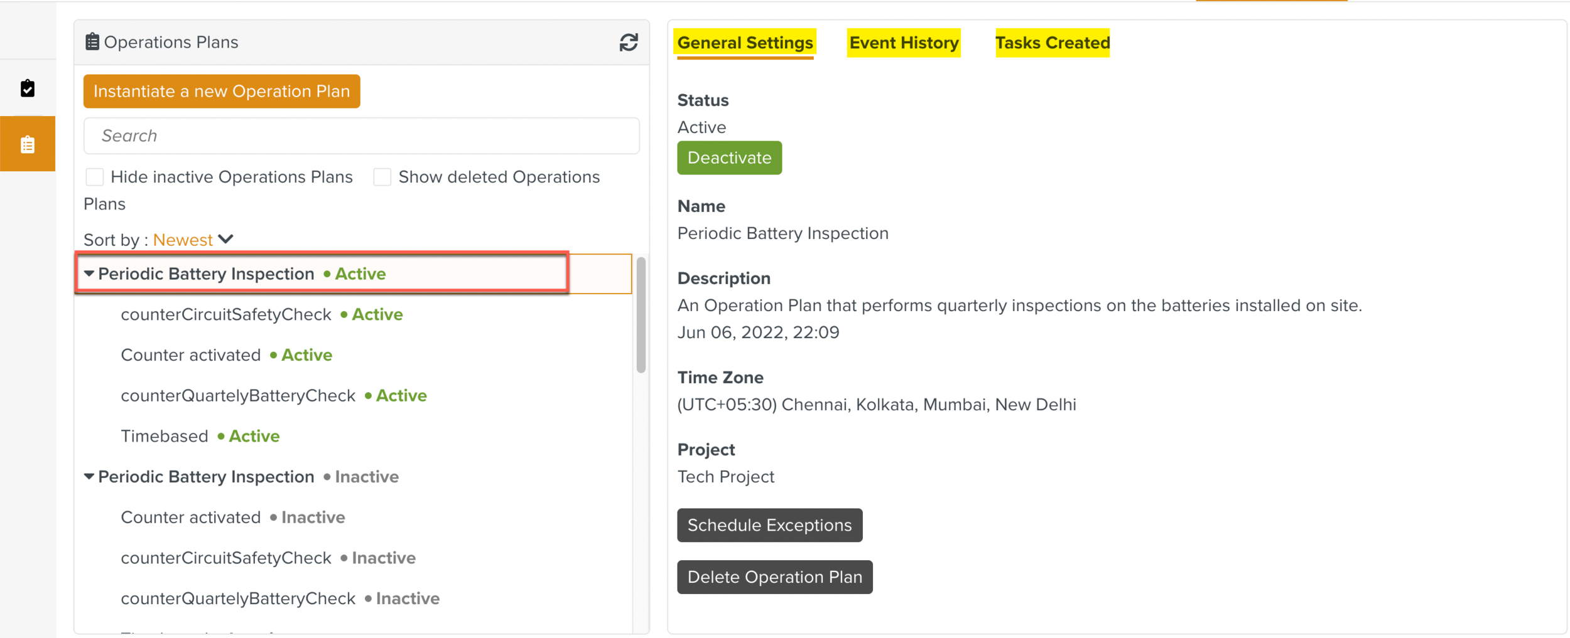The image size is (1570, 638).
Task: Click the refresh icon in Operations Plans header
Action: (x=628, y=43)
